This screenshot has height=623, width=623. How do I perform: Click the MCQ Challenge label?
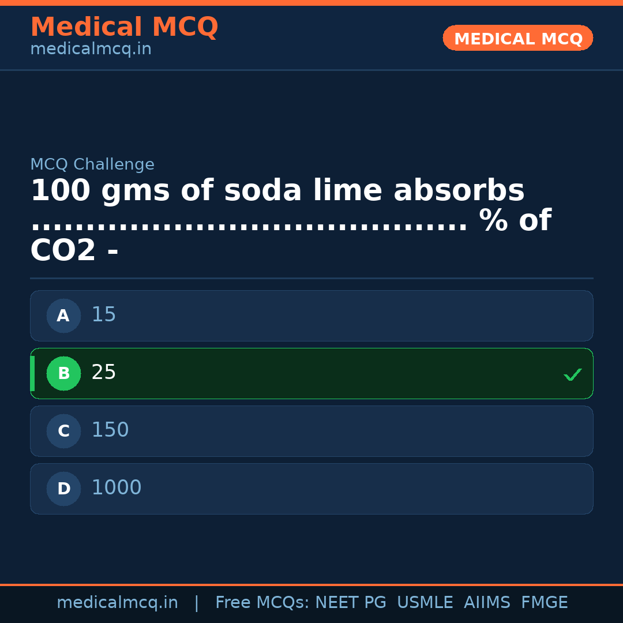(x=92, y=165)
